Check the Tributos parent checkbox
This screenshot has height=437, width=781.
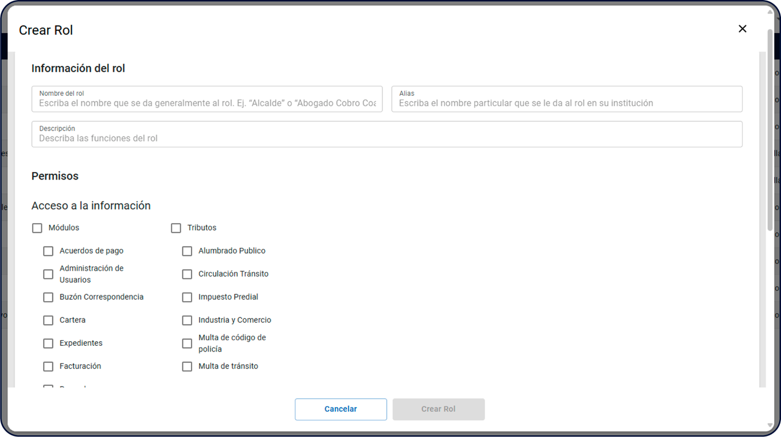176,228
